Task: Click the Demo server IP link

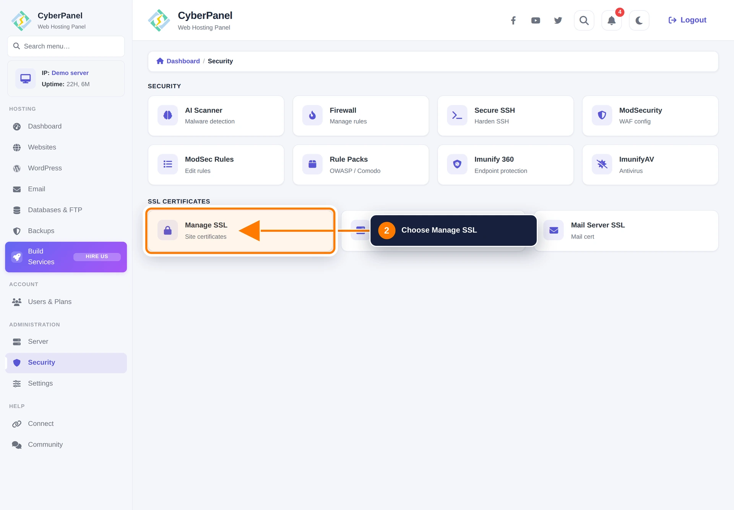Action: point(70,73)
